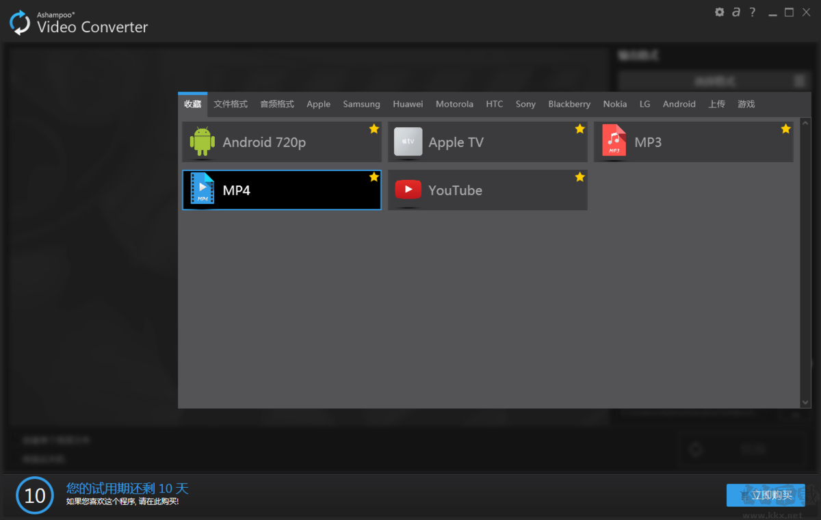This screenshot has height=520, width=821.
Task: Select the Blackberry tab
Action: [x=569, y=104]
